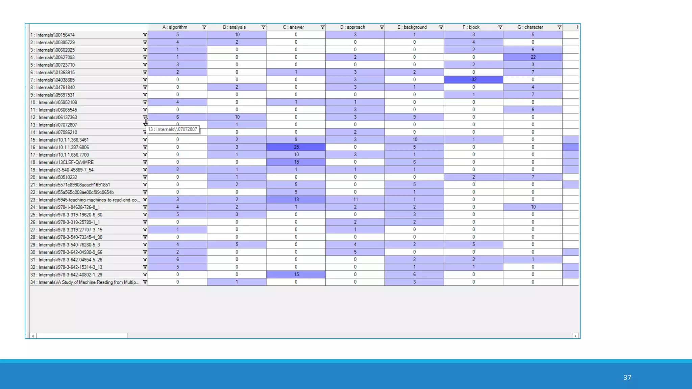Click the character cell showing 22
692x389 pixels.
point(533,57)
